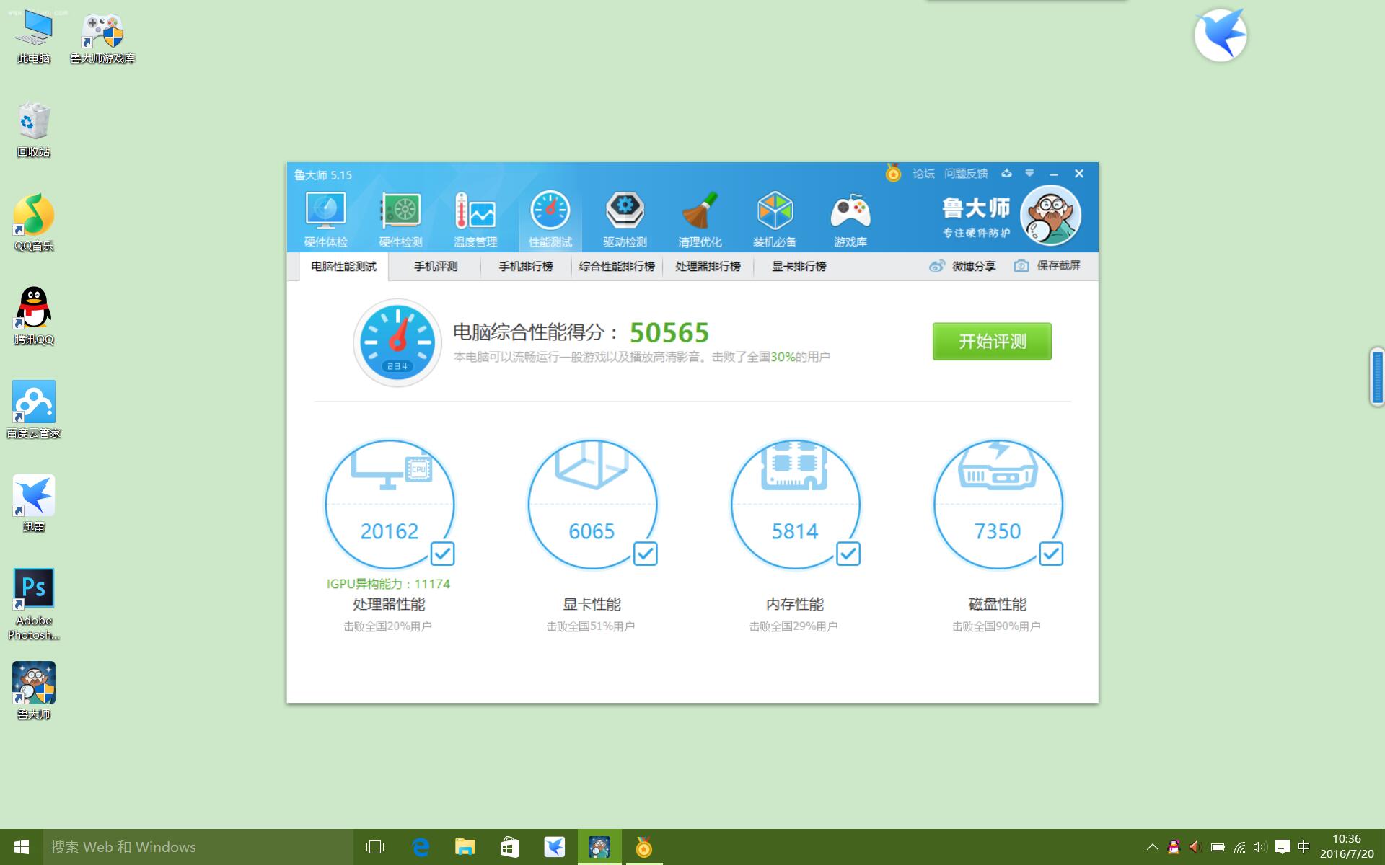Viewport: 1385px width, 865px height.
Task: Select 百度云管家 desktop shortcut
Action: coord(34,411)
